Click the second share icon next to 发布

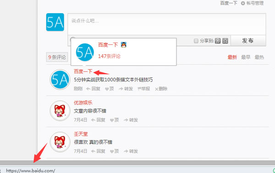[x=225, y=41]
